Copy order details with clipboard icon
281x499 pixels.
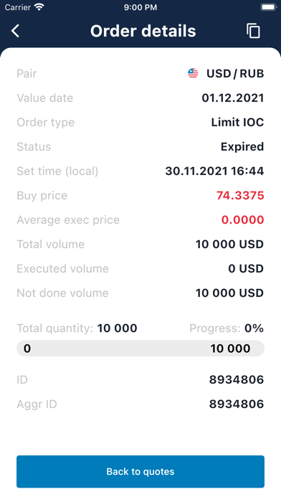(253, 31)
